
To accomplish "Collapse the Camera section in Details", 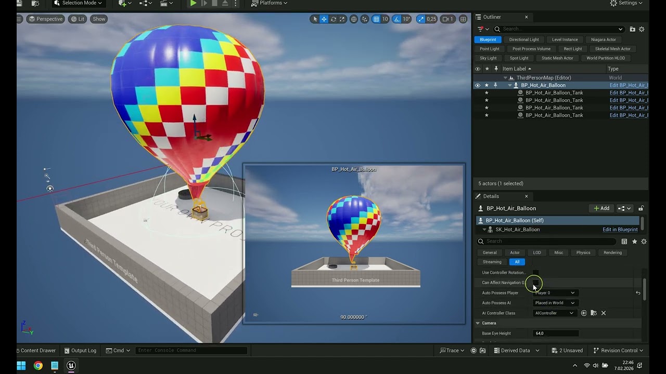I will 478,323.
